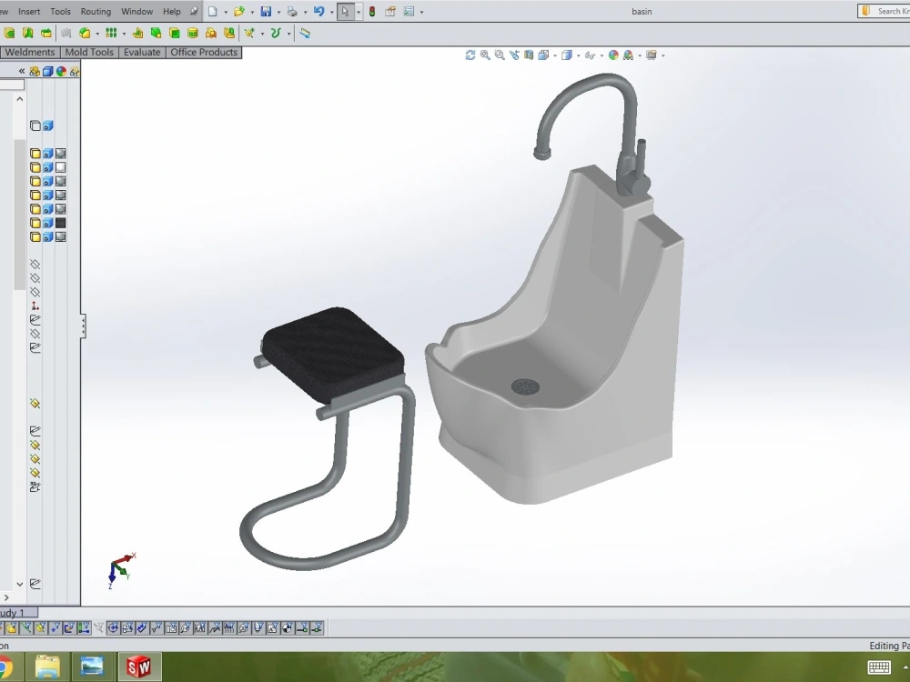Switch to the Office Products tab
The width and height of the screenshot is (910, 682).
pos(204,52)
